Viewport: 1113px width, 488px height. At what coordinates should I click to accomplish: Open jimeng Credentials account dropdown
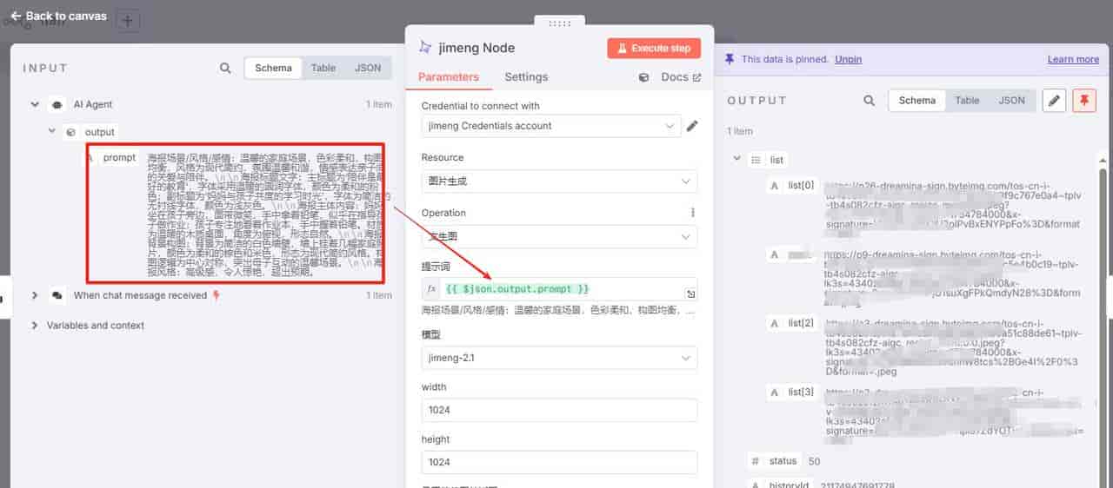550,126
